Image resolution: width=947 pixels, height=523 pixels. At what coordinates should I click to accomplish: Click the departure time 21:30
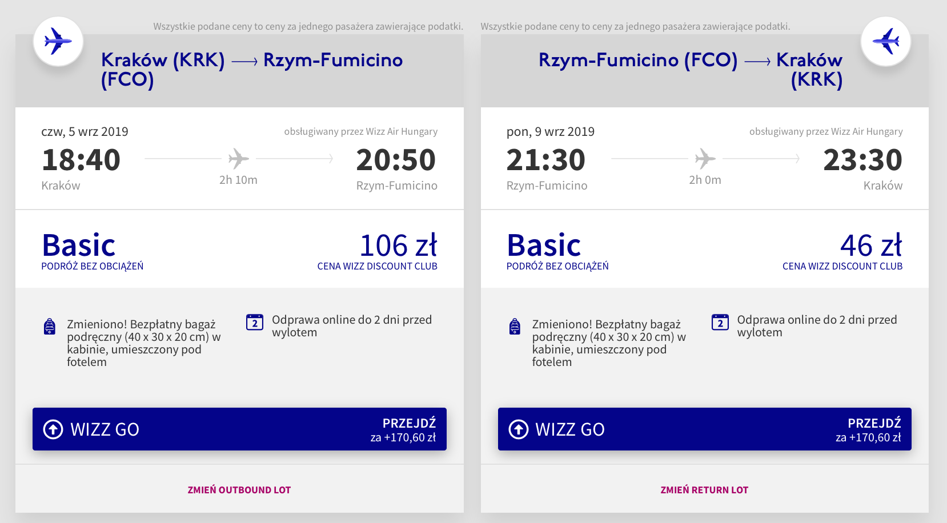point(546,160)
